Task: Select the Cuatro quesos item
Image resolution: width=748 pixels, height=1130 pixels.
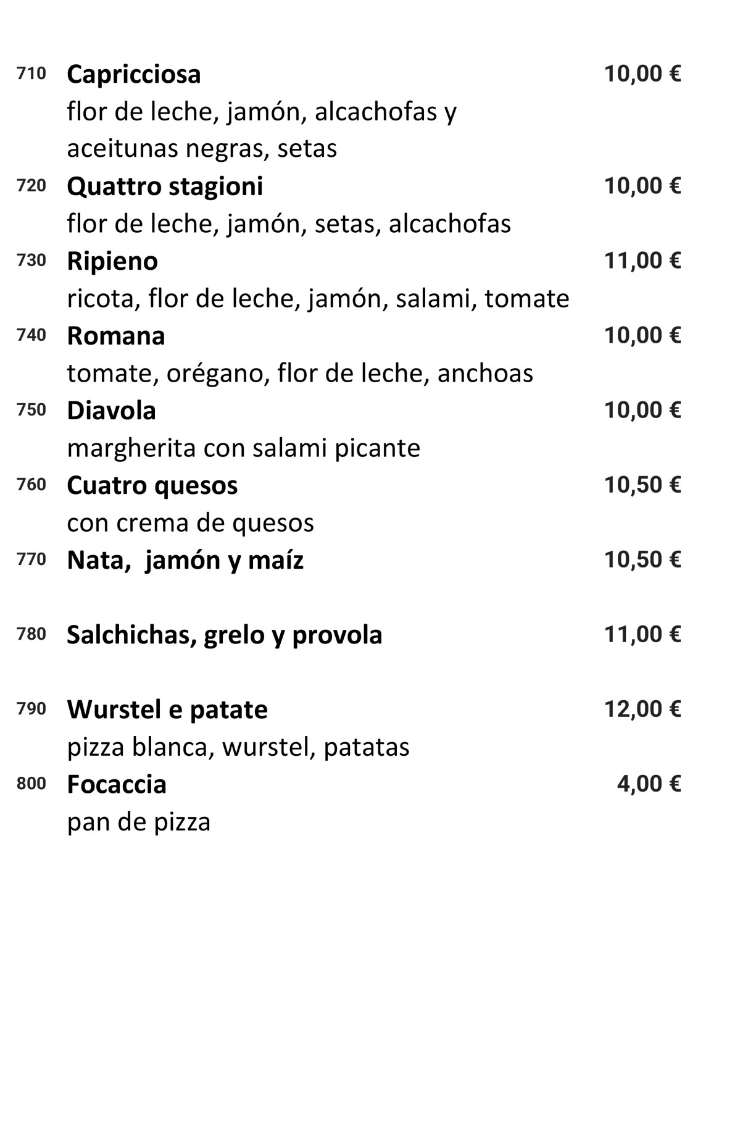Action: 152,485
